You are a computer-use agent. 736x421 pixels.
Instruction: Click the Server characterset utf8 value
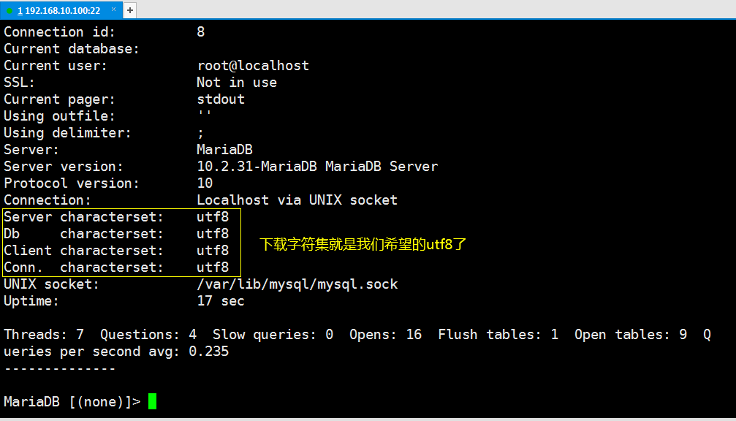[x=213, y=217]
